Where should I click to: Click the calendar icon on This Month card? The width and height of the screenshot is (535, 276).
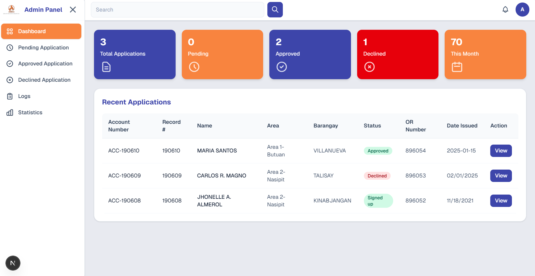457,67
